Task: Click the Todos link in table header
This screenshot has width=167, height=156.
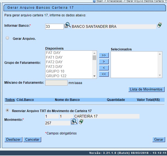Action: 10,100
